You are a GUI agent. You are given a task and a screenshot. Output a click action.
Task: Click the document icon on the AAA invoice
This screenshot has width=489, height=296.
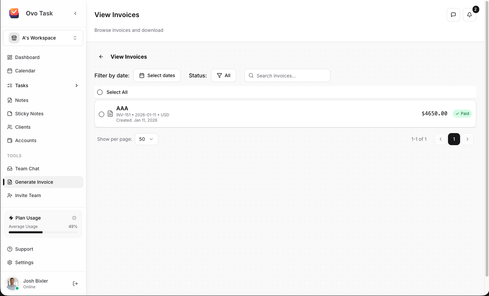click(x=110, y=114)
